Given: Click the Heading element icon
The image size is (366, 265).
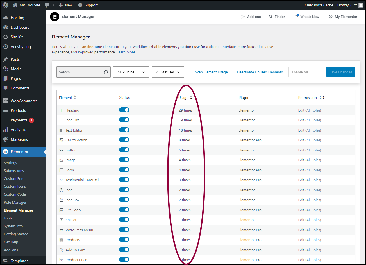Looking at the screenshot, I should click(61, 110).
